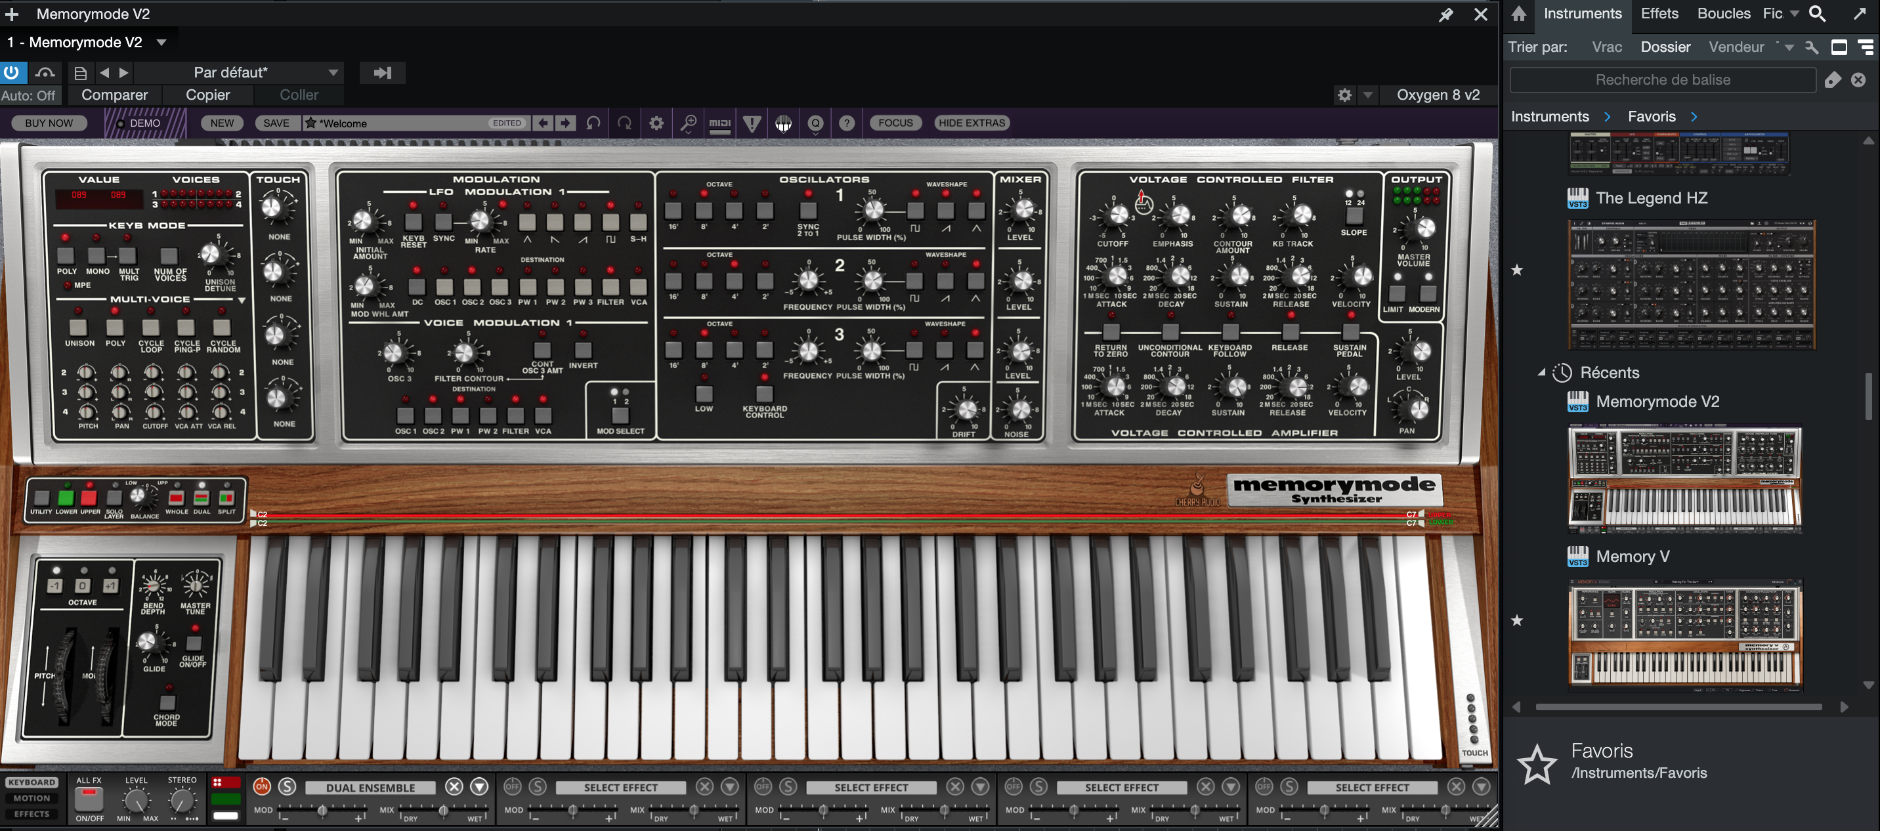Click the go-to-end arrow button

pyautogui.click(x=383, y=72)
